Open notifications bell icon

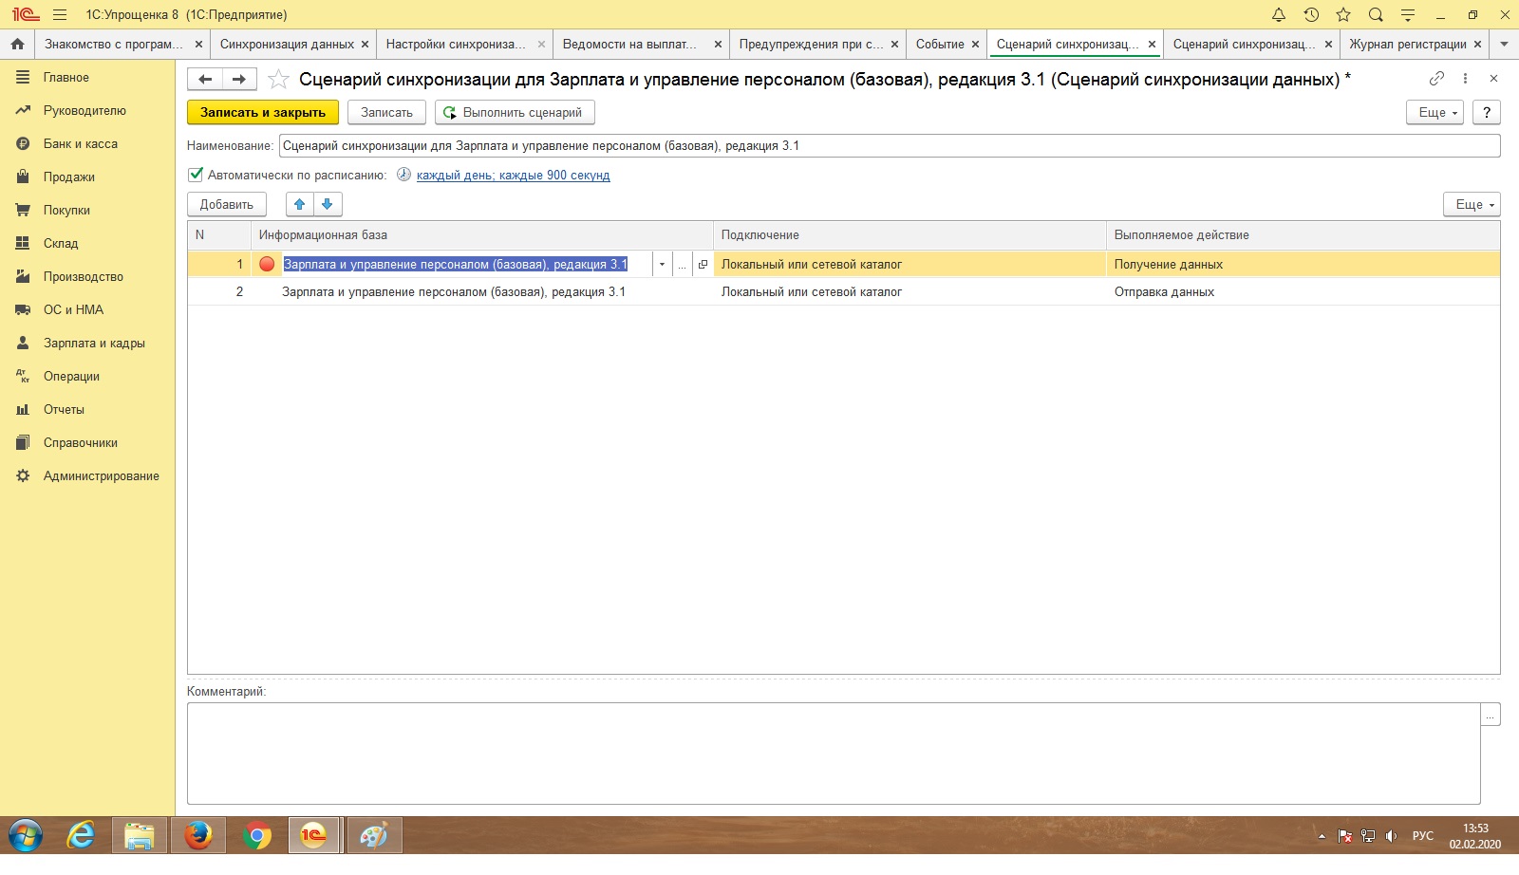(x=1279, y=14)
